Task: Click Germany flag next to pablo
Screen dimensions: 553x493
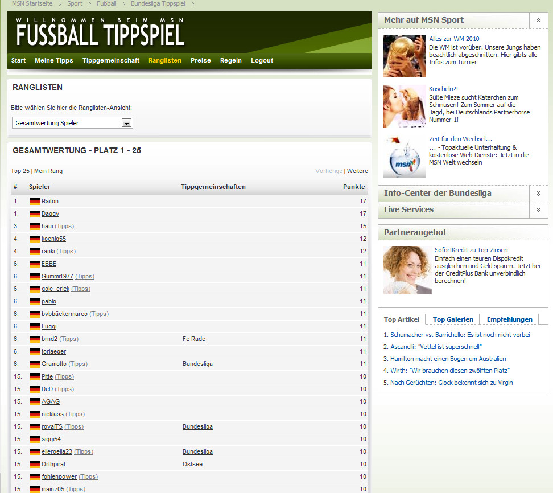Action: [x=35, y=302]
